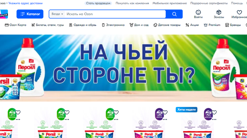The height and width of the screenshot is (138, 247).
Task: Open Premium menu item
Action: 212,25
